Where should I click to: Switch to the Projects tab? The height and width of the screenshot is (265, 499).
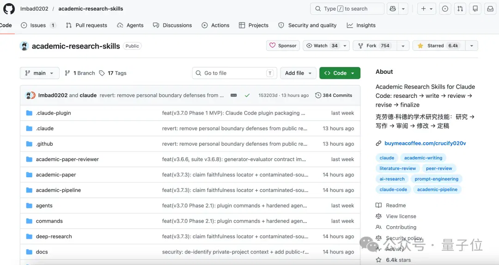(x=254, y=25)
